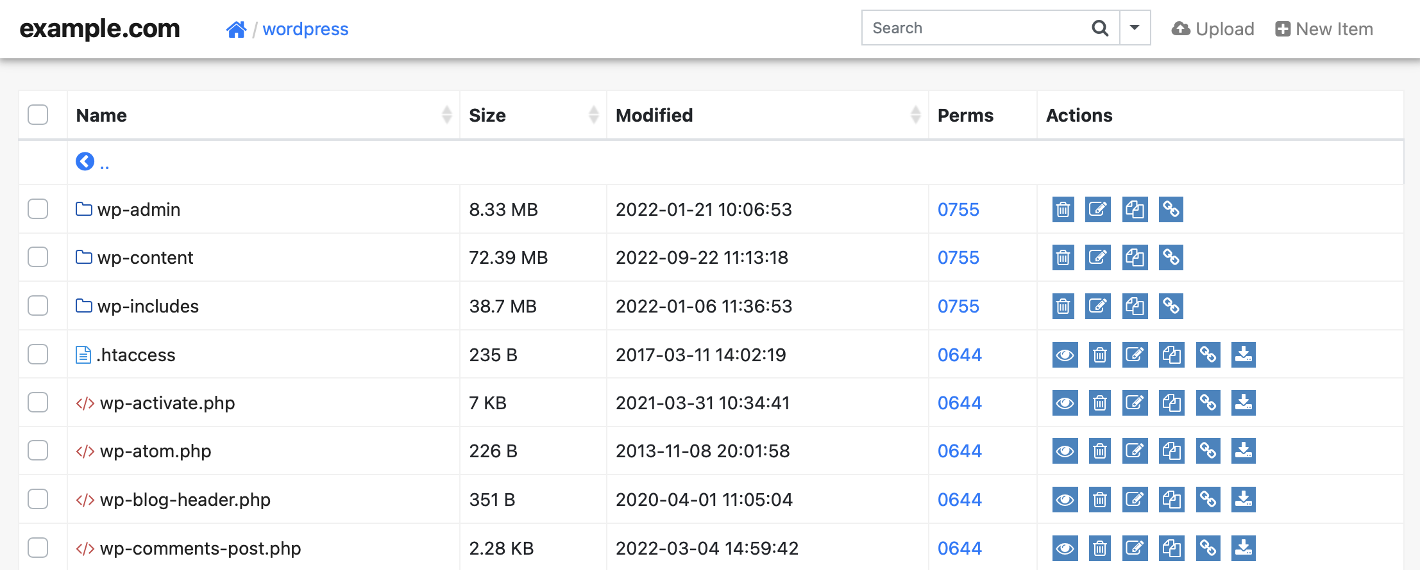
Task: Toggle the select-all checkbox in header
Action: (38, 115)
